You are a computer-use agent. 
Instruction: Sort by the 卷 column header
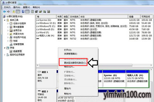(x=46, y=16)
